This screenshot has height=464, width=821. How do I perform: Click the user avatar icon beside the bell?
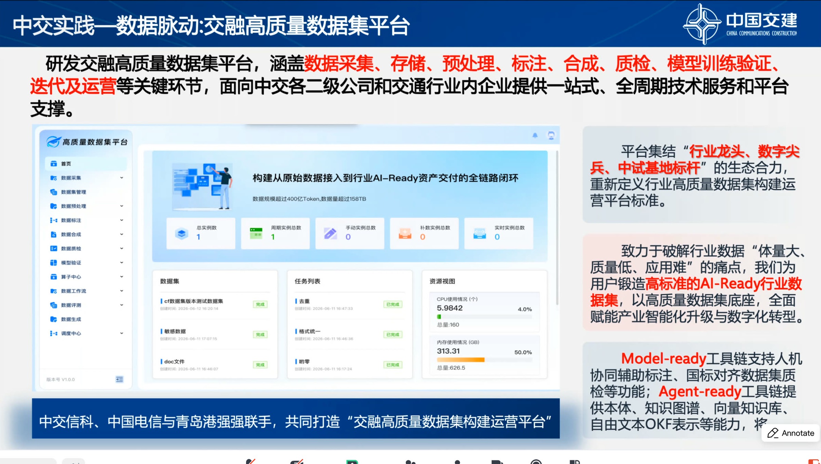[551, 135]
